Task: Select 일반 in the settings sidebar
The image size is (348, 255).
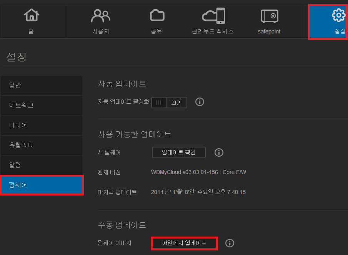Action: pyautogui.click(x=41, y=85)
